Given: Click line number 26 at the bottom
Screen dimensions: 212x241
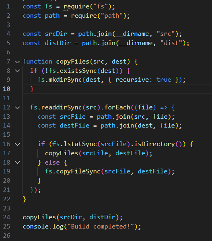Looking at the screenshot, I should coord(6,236).
